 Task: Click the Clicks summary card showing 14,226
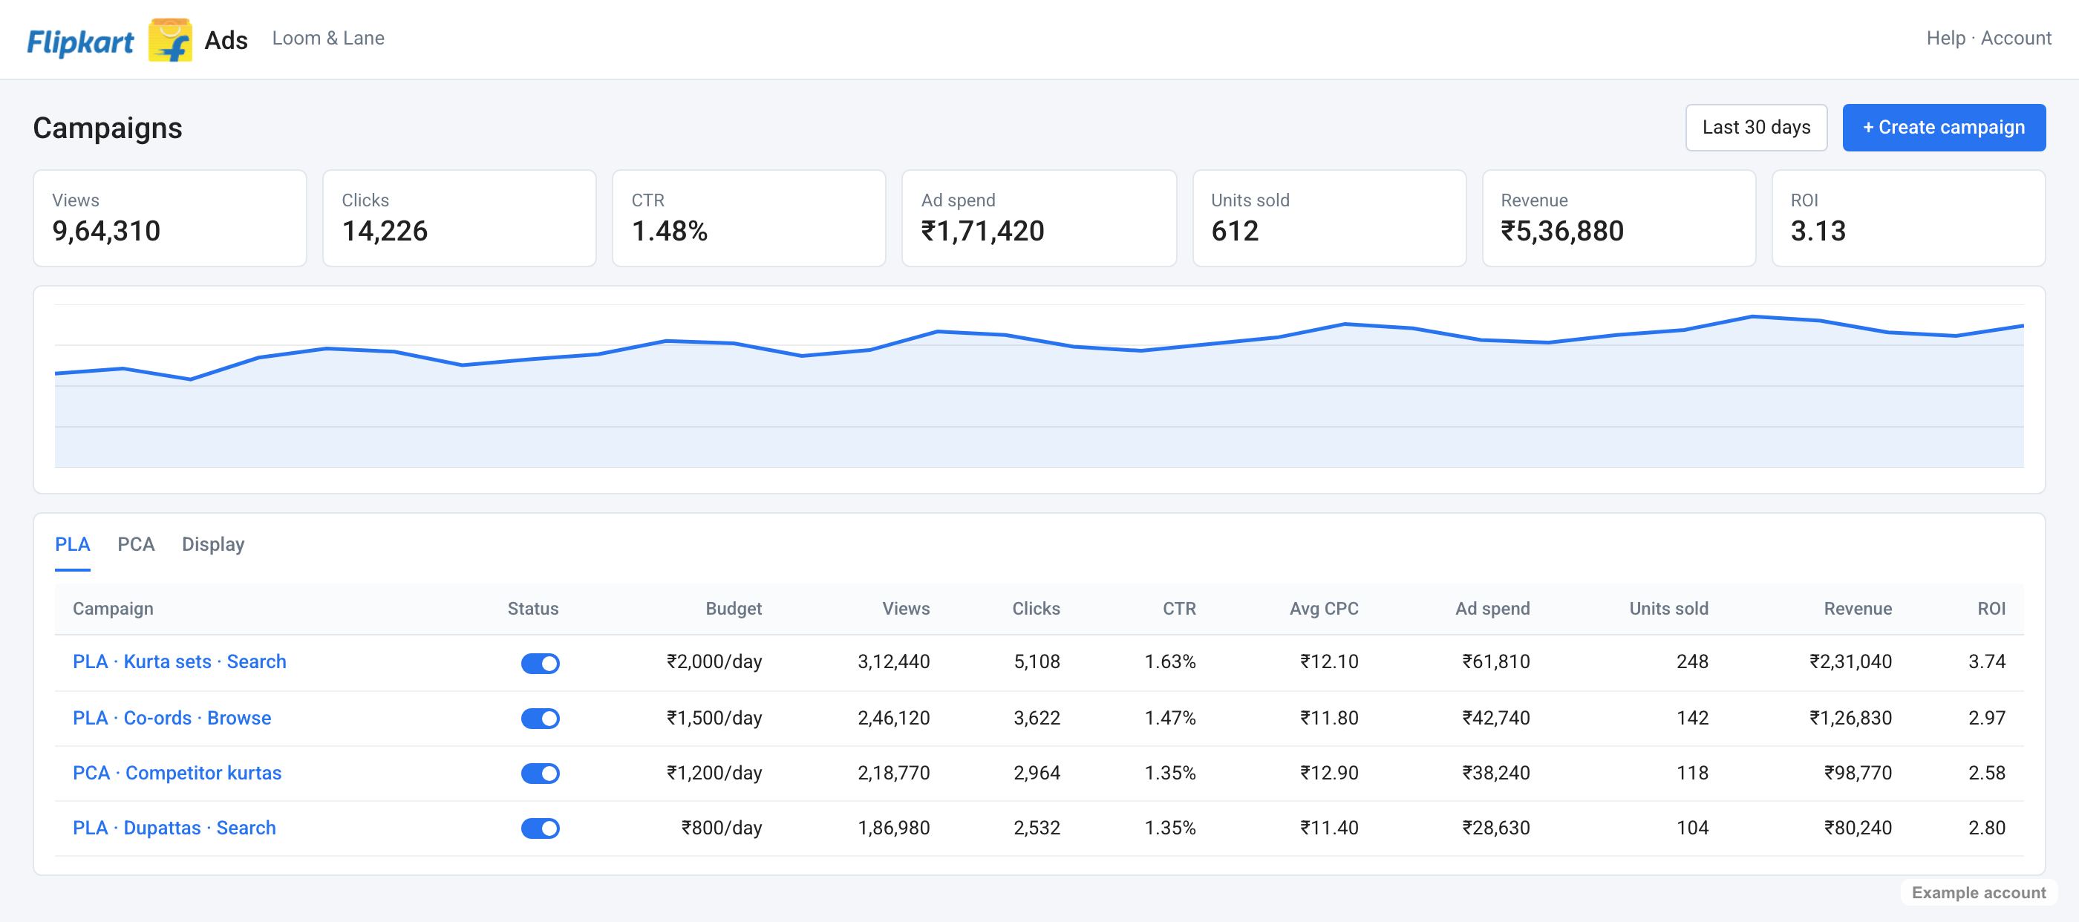point(459,218)
